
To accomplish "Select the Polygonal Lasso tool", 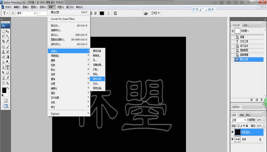I will point(3,36).
